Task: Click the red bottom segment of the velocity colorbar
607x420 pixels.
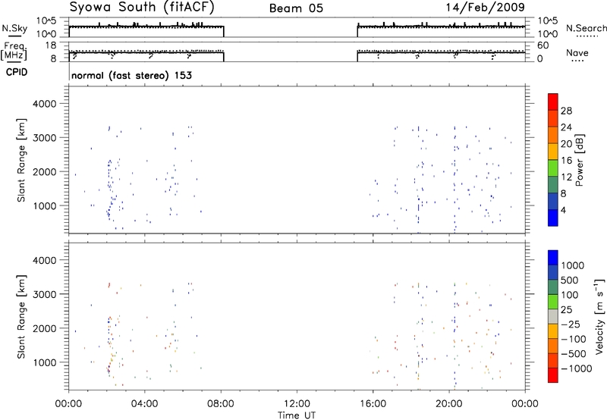Action: click(553, 375)
